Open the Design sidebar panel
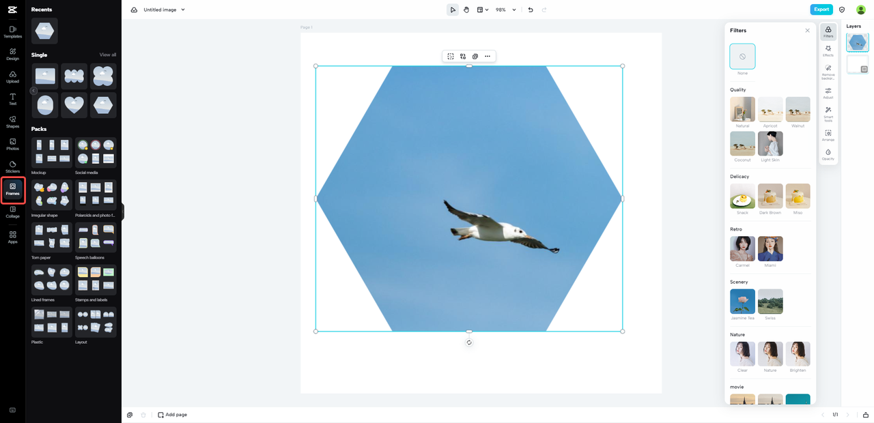Image resolution: width=874 pixels, height=423 pixels. [12, 55]
